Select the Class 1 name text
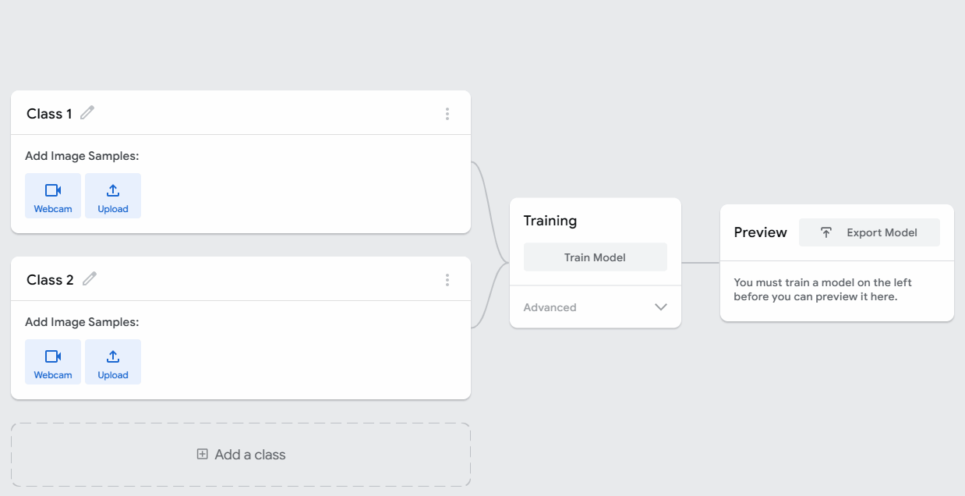This screenshot has height=496, width=965. (49, 114)
